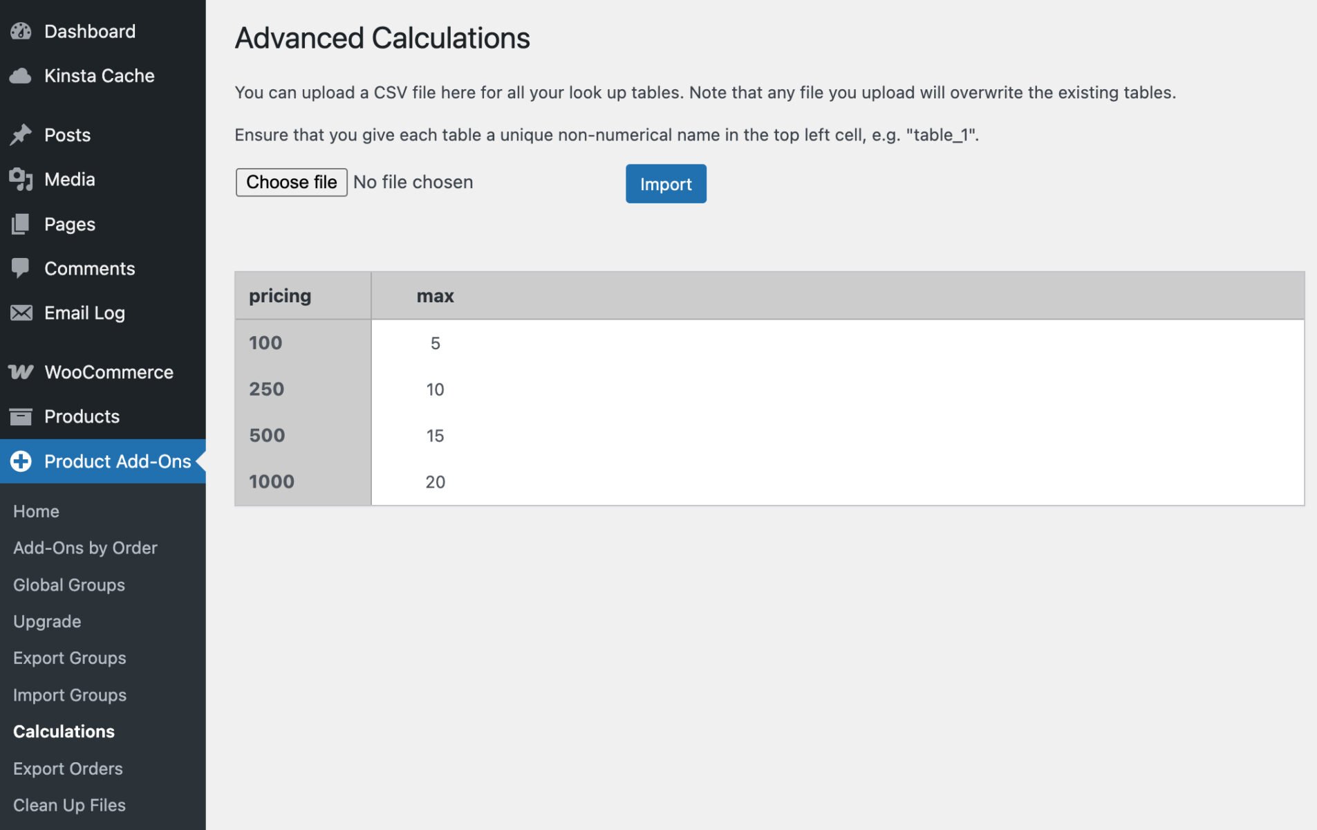This screenshot has width=1317, height=830.
Task: Open Import Groups submenu
Action: coord(70,695)
